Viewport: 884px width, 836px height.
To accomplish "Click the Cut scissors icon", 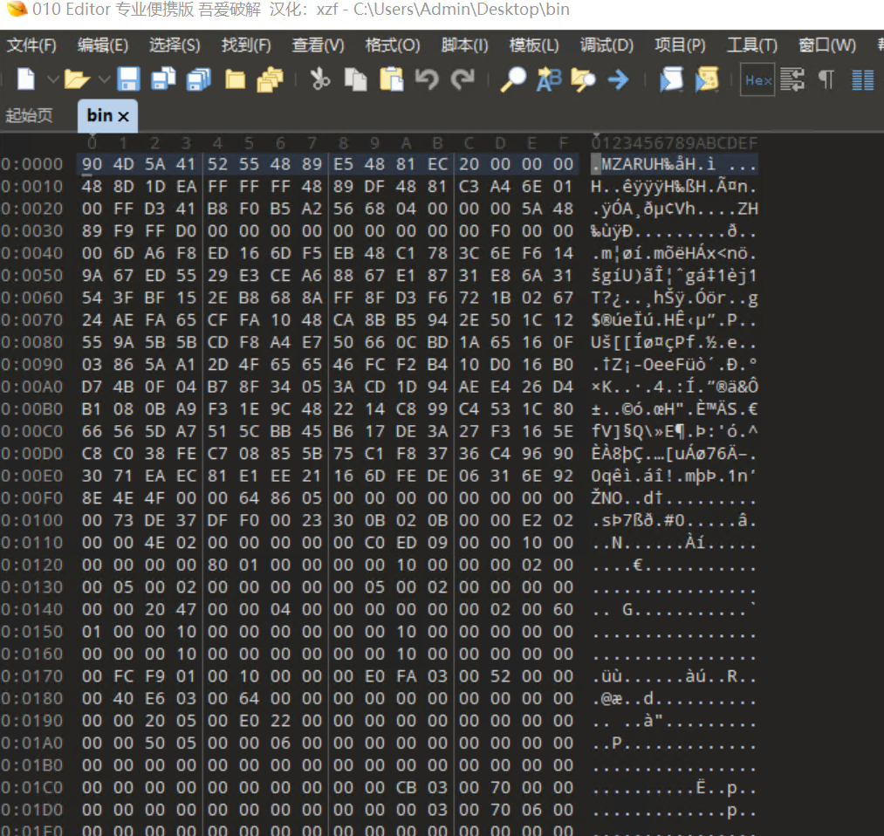I will coord(320,79).
